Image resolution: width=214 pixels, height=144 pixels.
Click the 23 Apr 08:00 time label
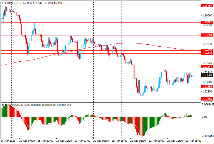pos(193,141)
